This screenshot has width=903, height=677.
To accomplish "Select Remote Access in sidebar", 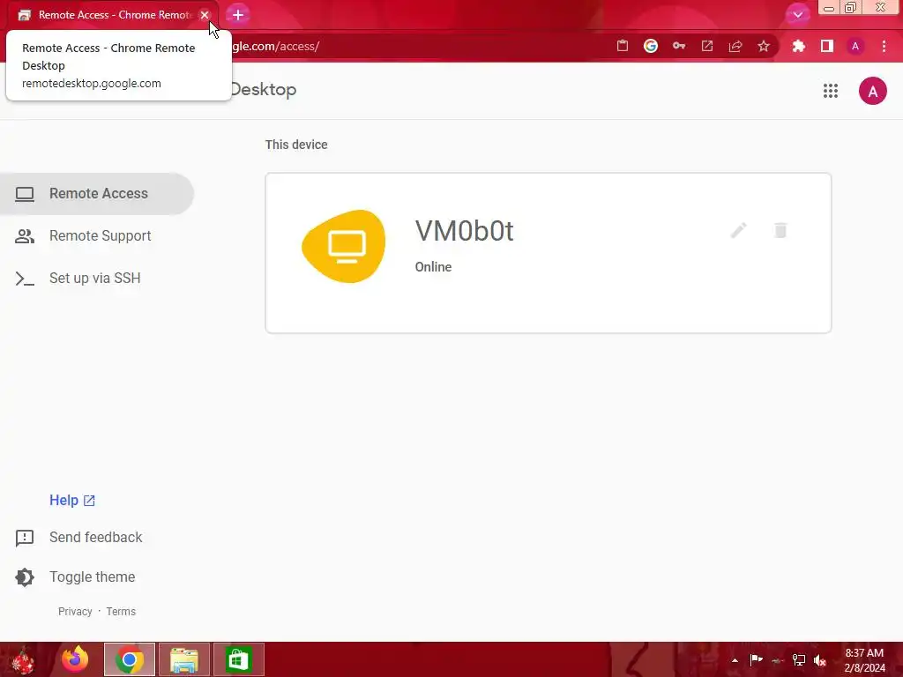I will tap(97, 194).
